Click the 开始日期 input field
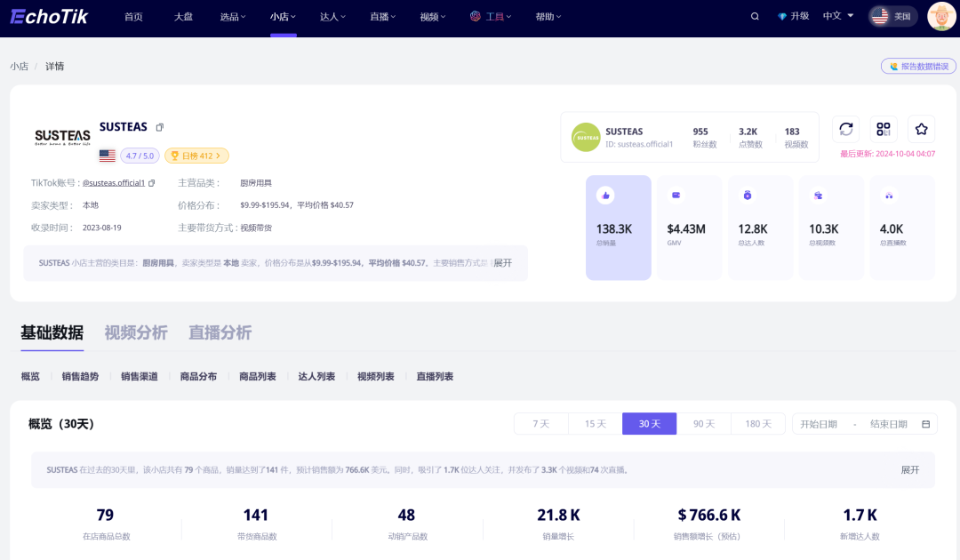This screenshot has height=560, width=960. [819, 424]
